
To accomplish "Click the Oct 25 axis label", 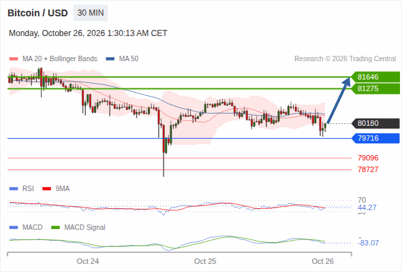I will click(205, 261).
